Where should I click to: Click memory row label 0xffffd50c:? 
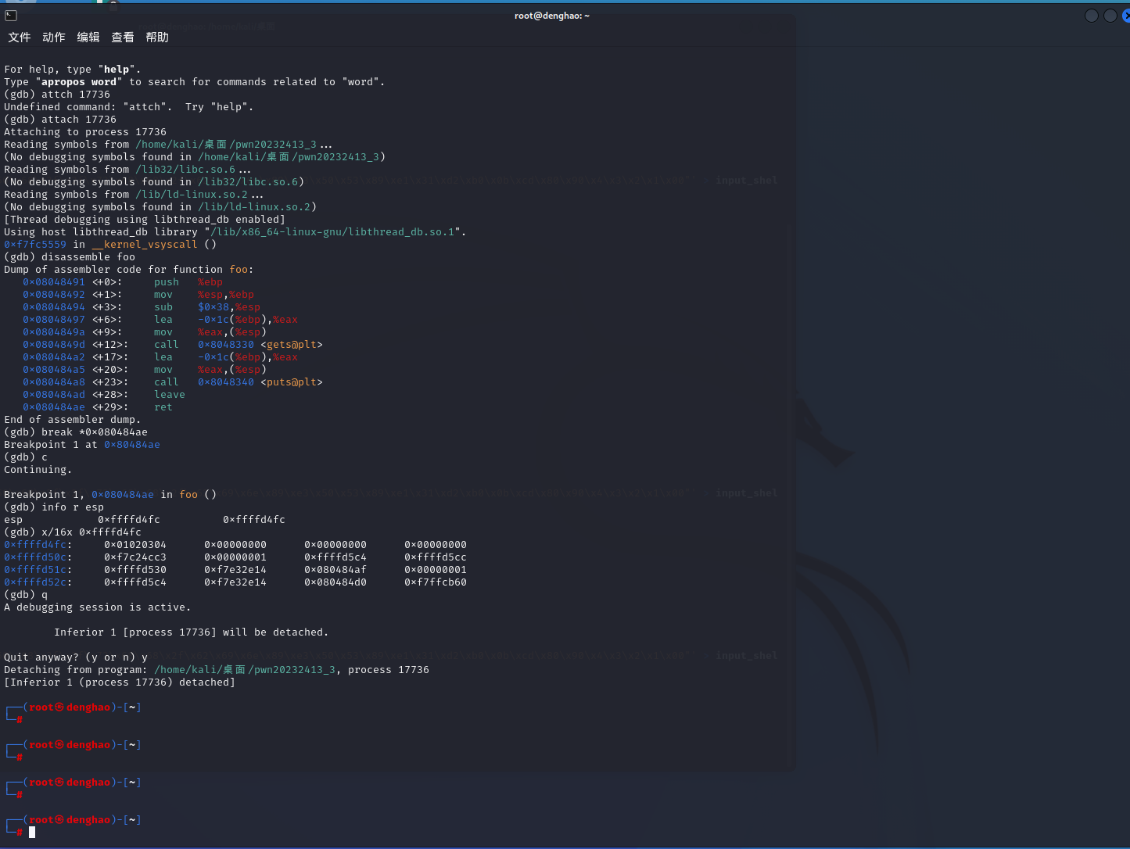tap(38, 557)
